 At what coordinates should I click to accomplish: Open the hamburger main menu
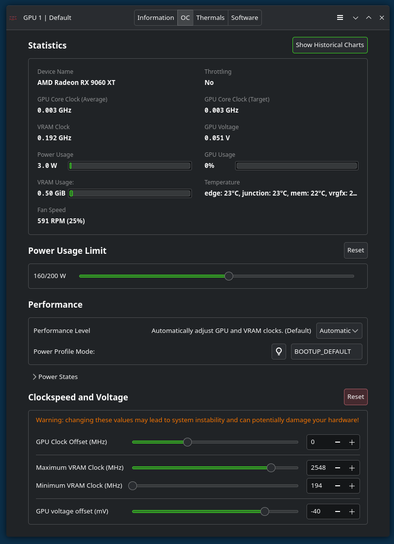coord(340,17)
